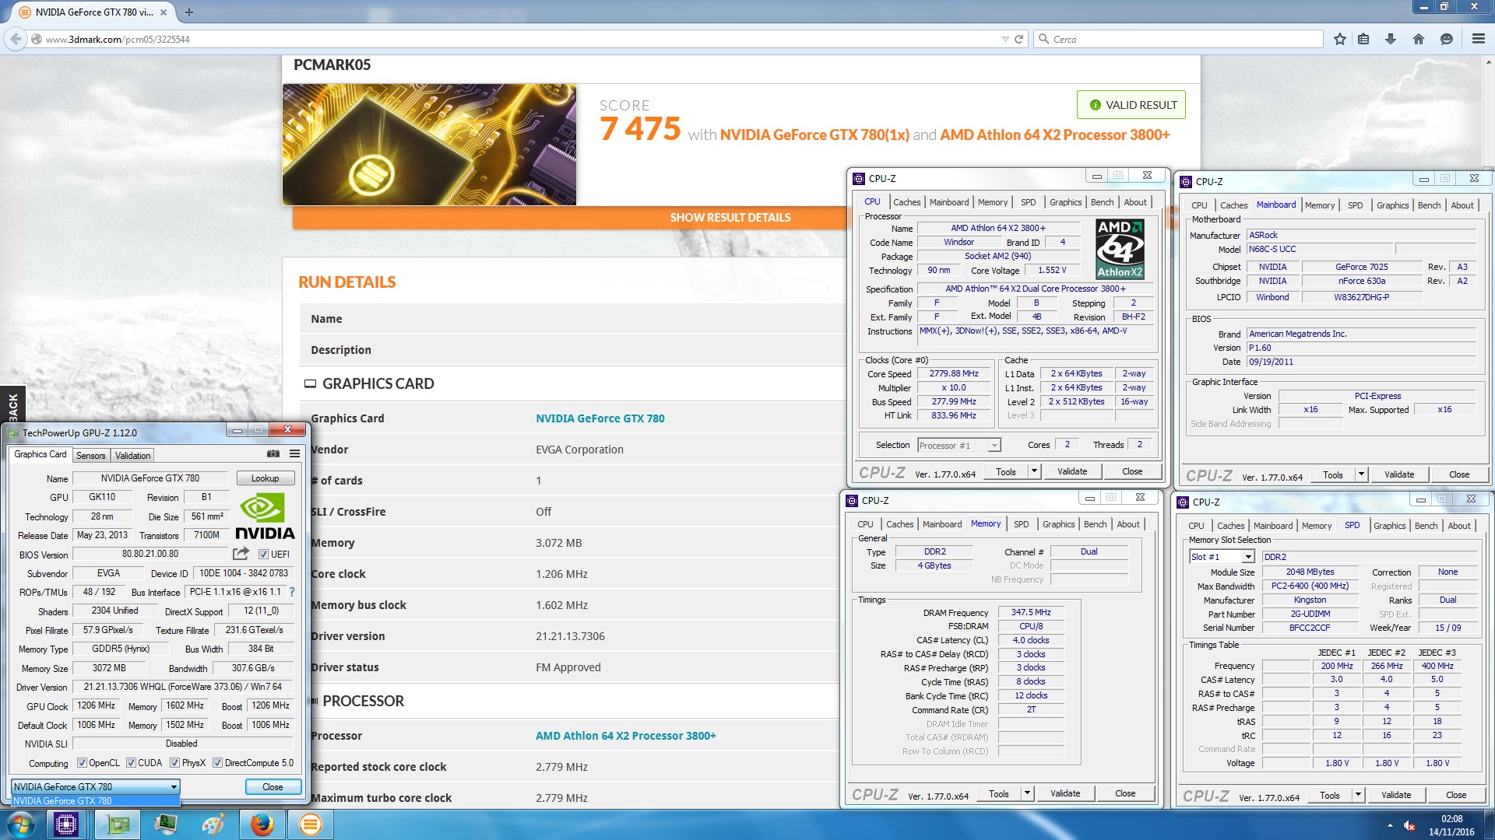Image resolution: width=1495 pixels, height=840 pixels.
Task: Click the muted volume tray icon
Action: (1409, 825)
